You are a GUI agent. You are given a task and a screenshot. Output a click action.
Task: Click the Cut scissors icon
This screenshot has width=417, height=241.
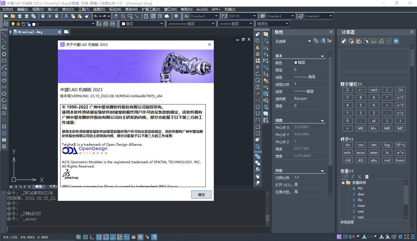(66, 16)
